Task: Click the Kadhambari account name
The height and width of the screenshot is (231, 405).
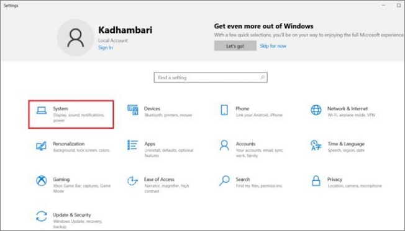Action: (x=125, y=30)
